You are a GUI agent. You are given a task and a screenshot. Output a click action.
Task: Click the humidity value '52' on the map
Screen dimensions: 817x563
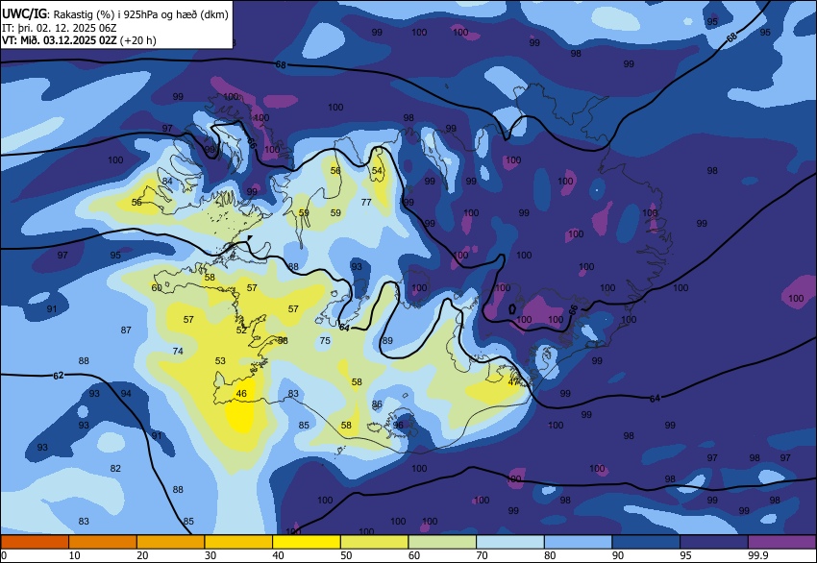(241, 330)
